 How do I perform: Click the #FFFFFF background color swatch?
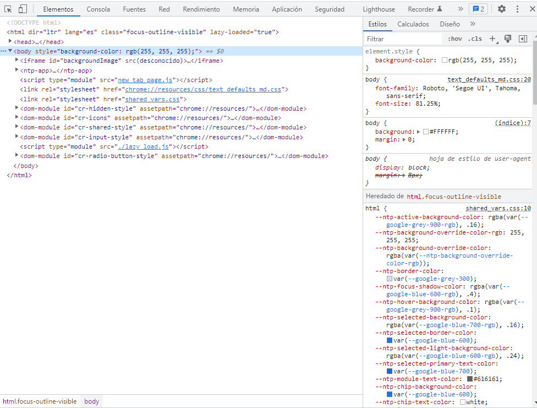click(x=426, y=132)
